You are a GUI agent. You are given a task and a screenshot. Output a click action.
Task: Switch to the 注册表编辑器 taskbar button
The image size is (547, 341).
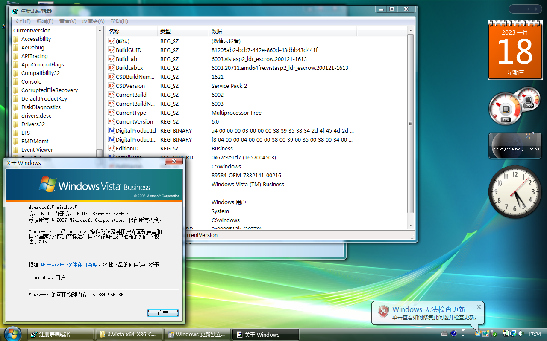tap(60, 335)
